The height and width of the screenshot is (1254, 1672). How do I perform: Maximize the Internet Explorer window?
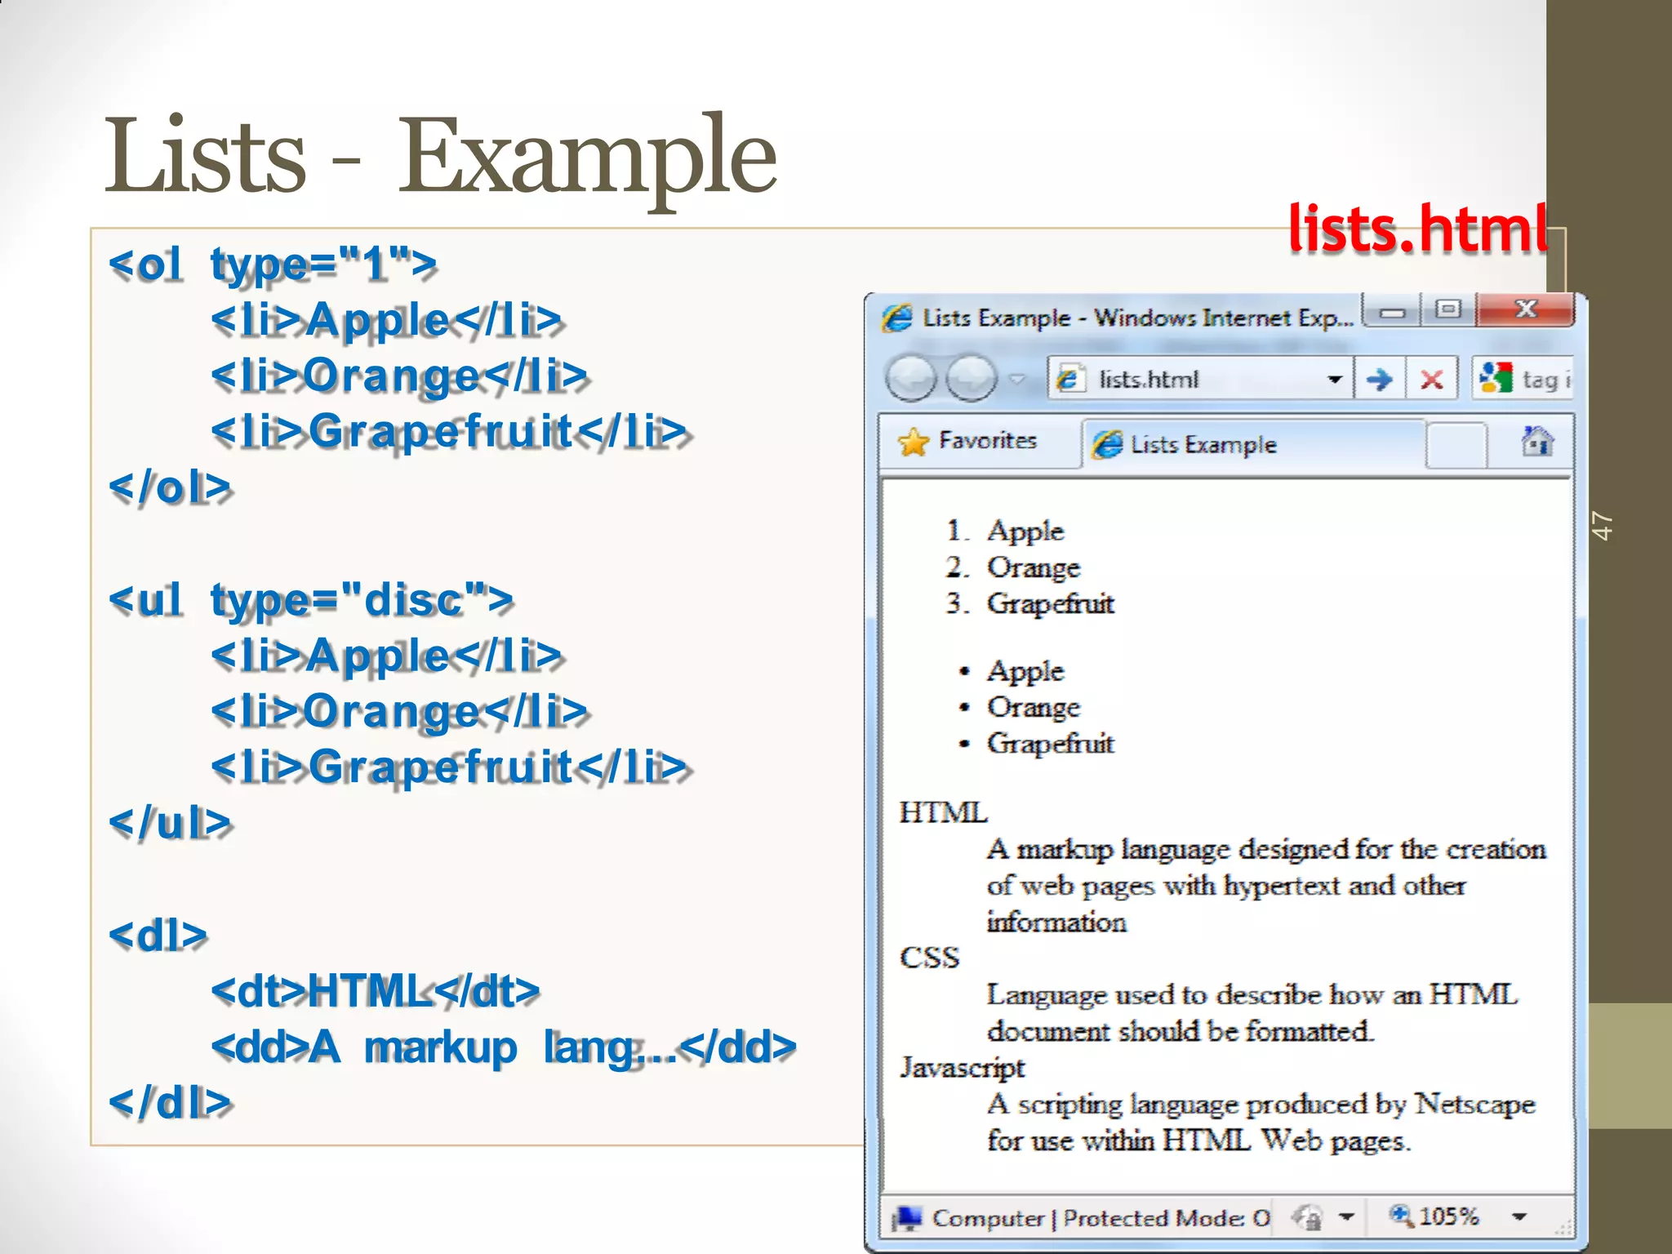click(x=1449, y=310)
